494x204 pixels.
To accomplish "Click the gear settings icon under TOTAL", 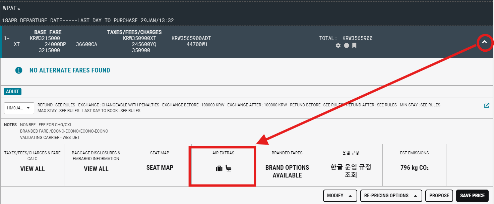I will click(338, 45).
